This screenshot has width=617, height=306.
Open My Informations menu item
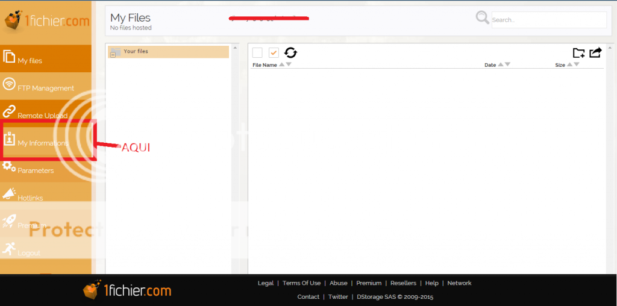coord(43,143)
